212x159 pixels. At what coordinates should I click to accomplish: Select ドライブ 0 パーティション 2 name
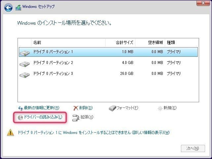pos(53,63)
